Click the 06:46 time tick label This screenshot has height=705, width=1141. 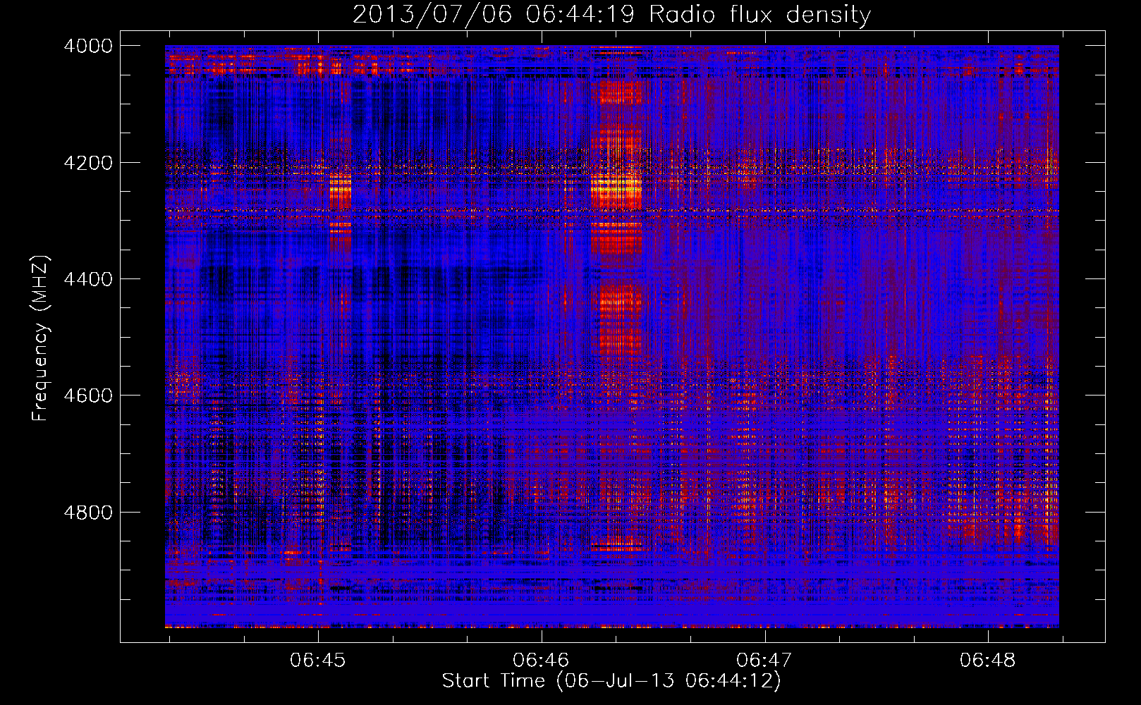[541, 661]
